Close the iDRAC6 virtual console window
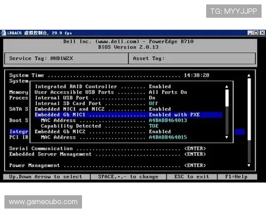The height and width of the screenshot is (213, 266). pos(262,33)
